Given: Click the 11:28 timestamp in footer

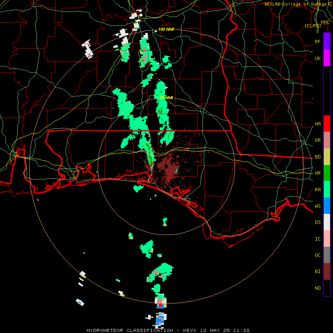Looking at the screenshot, I should pyautogui.click(x=242, y=330).
